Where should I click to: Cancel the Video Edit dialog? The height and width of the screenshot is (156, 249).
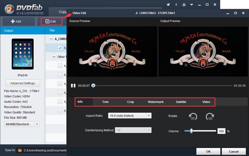[234, 151]
